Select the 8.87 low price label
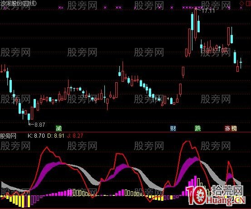This screenshot has height=209, width=251. [x=39, y=124]
